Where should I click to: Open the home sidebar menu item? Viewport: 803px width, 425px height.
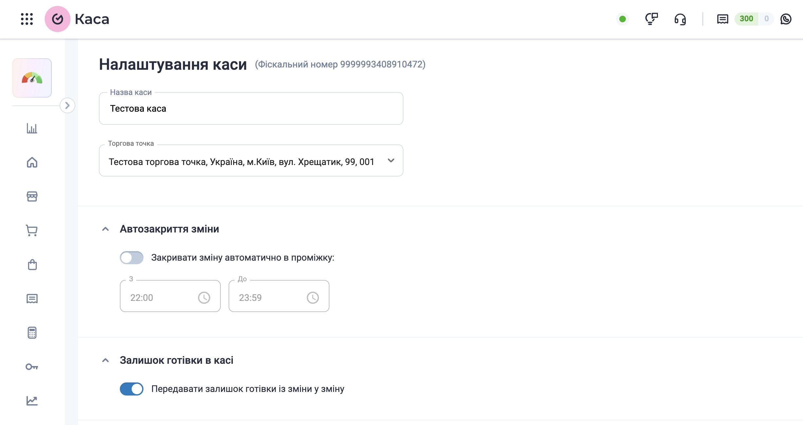tap(32, 162)
